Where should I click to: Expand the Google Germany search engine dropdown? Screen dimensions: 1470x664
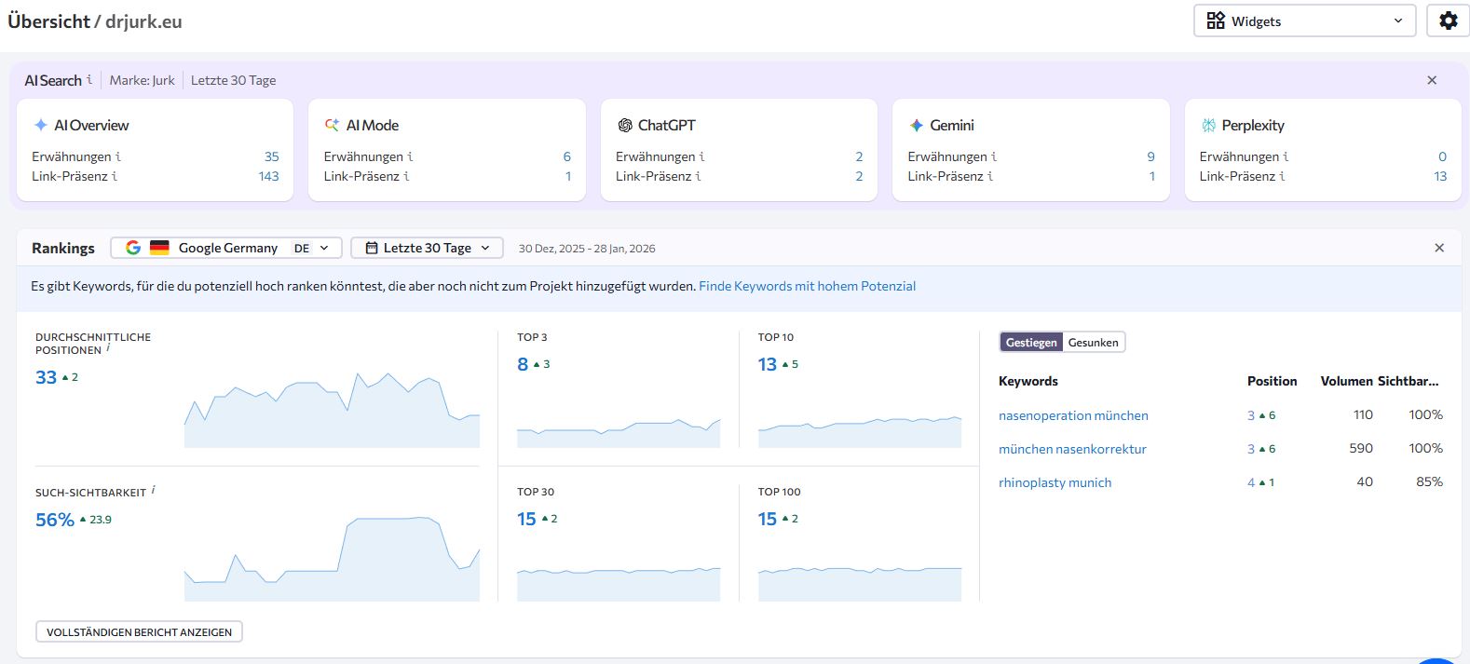pyautogui.click(x=226, y=248)
